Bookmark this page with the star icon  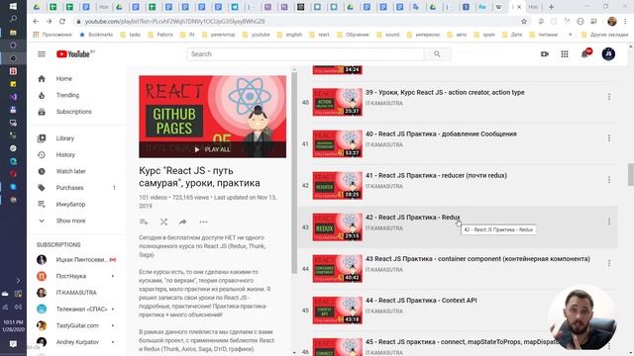(524, 22)
